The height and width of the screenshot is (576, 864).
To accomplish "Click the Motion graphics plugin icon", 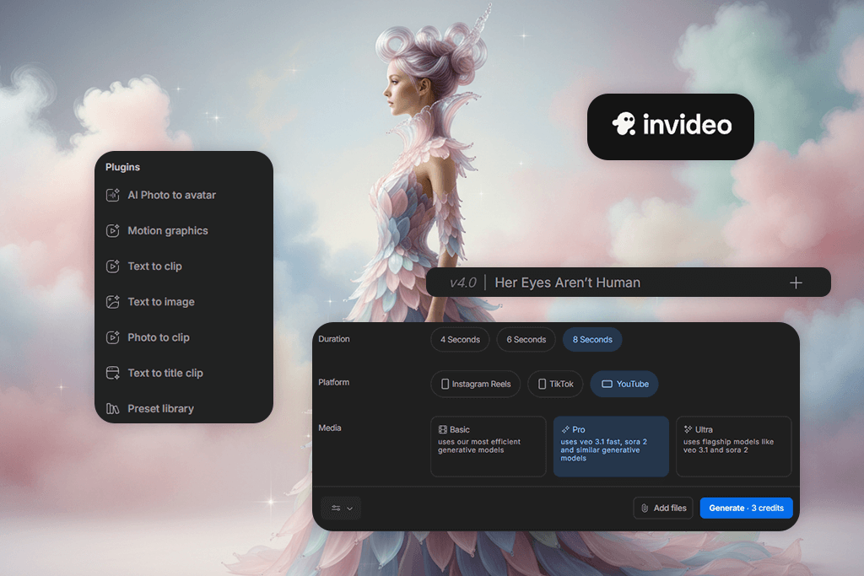I will [112, 231].
